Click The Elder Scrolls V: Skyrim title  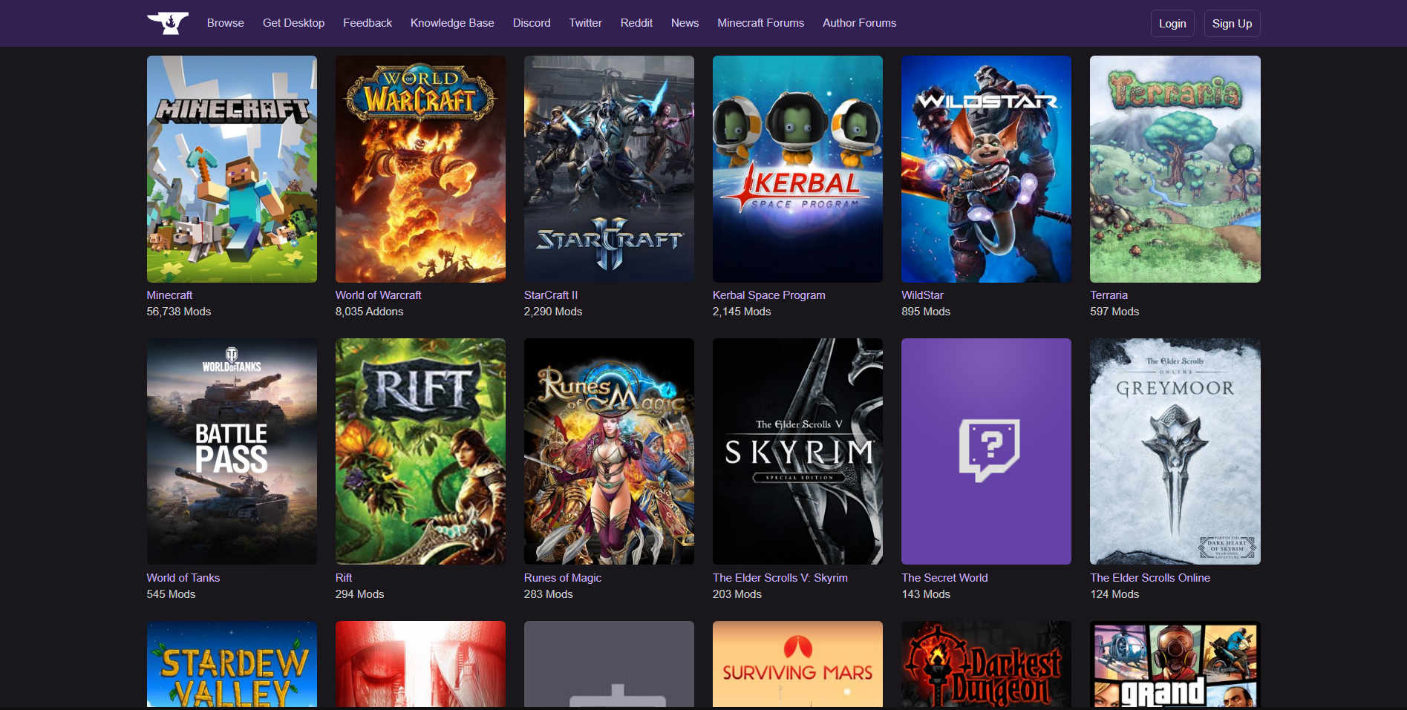[x=780, y=578]
